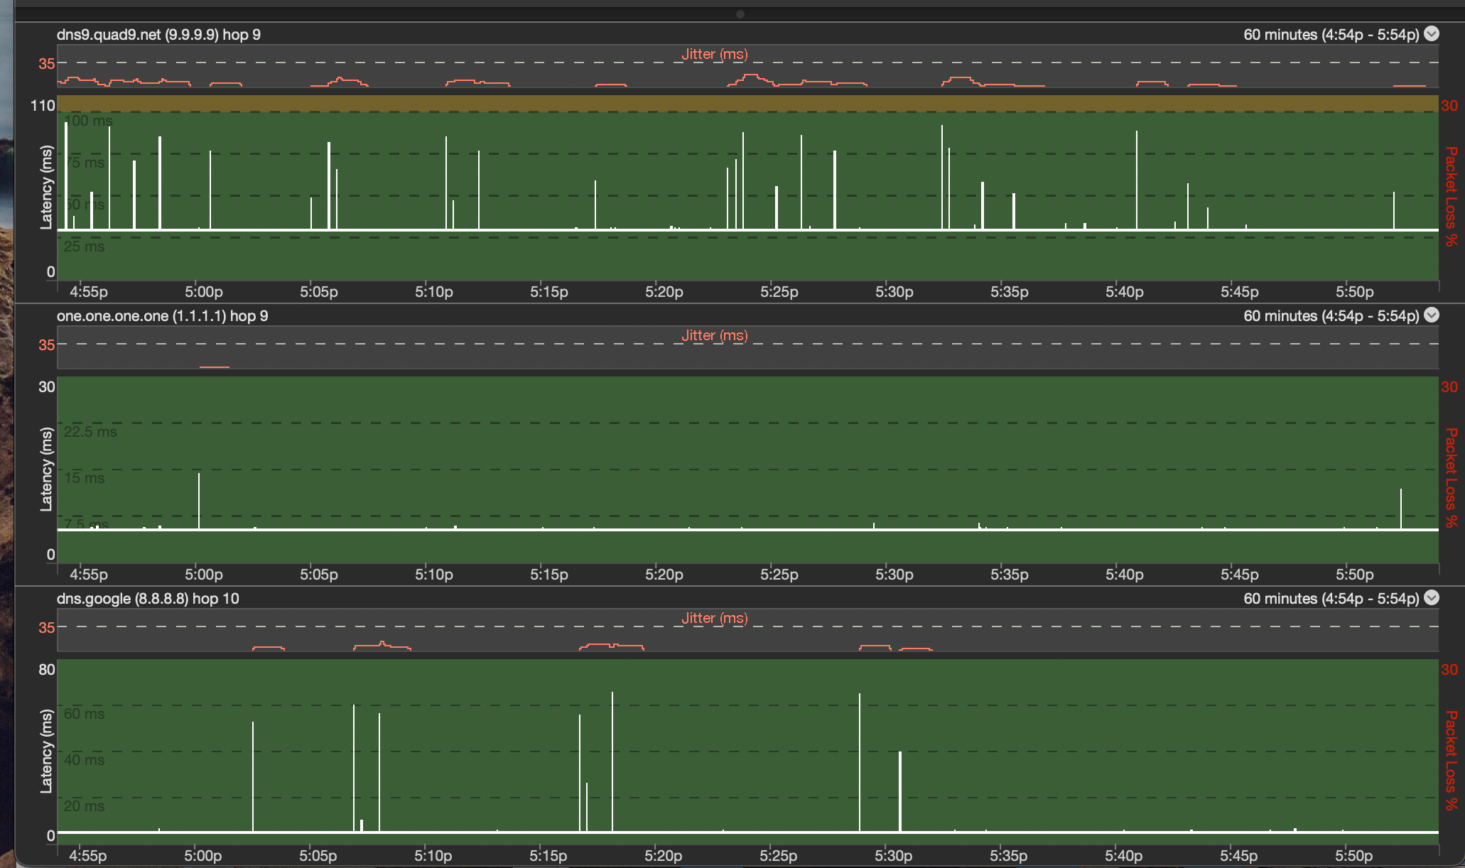Click the 5:25p time label on dns9.quad9.net graph
Image resolution: width=1465 pixels, height=868 pixels.
pyautogui.click(x=779, y=292)
